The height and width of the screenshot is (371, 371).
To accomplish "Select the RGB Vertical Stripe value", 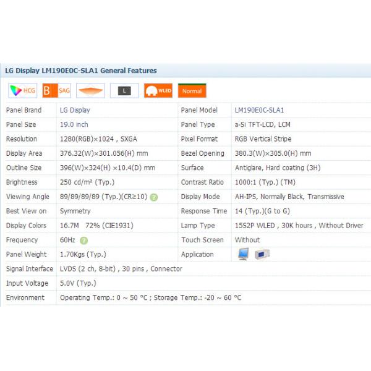I will click(263, 139).
